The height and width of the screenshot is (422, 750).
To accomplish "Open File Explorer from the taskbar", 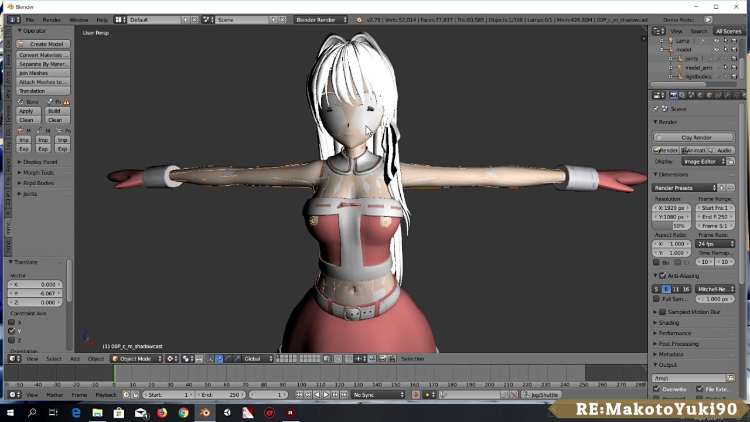I will point(97,413).
